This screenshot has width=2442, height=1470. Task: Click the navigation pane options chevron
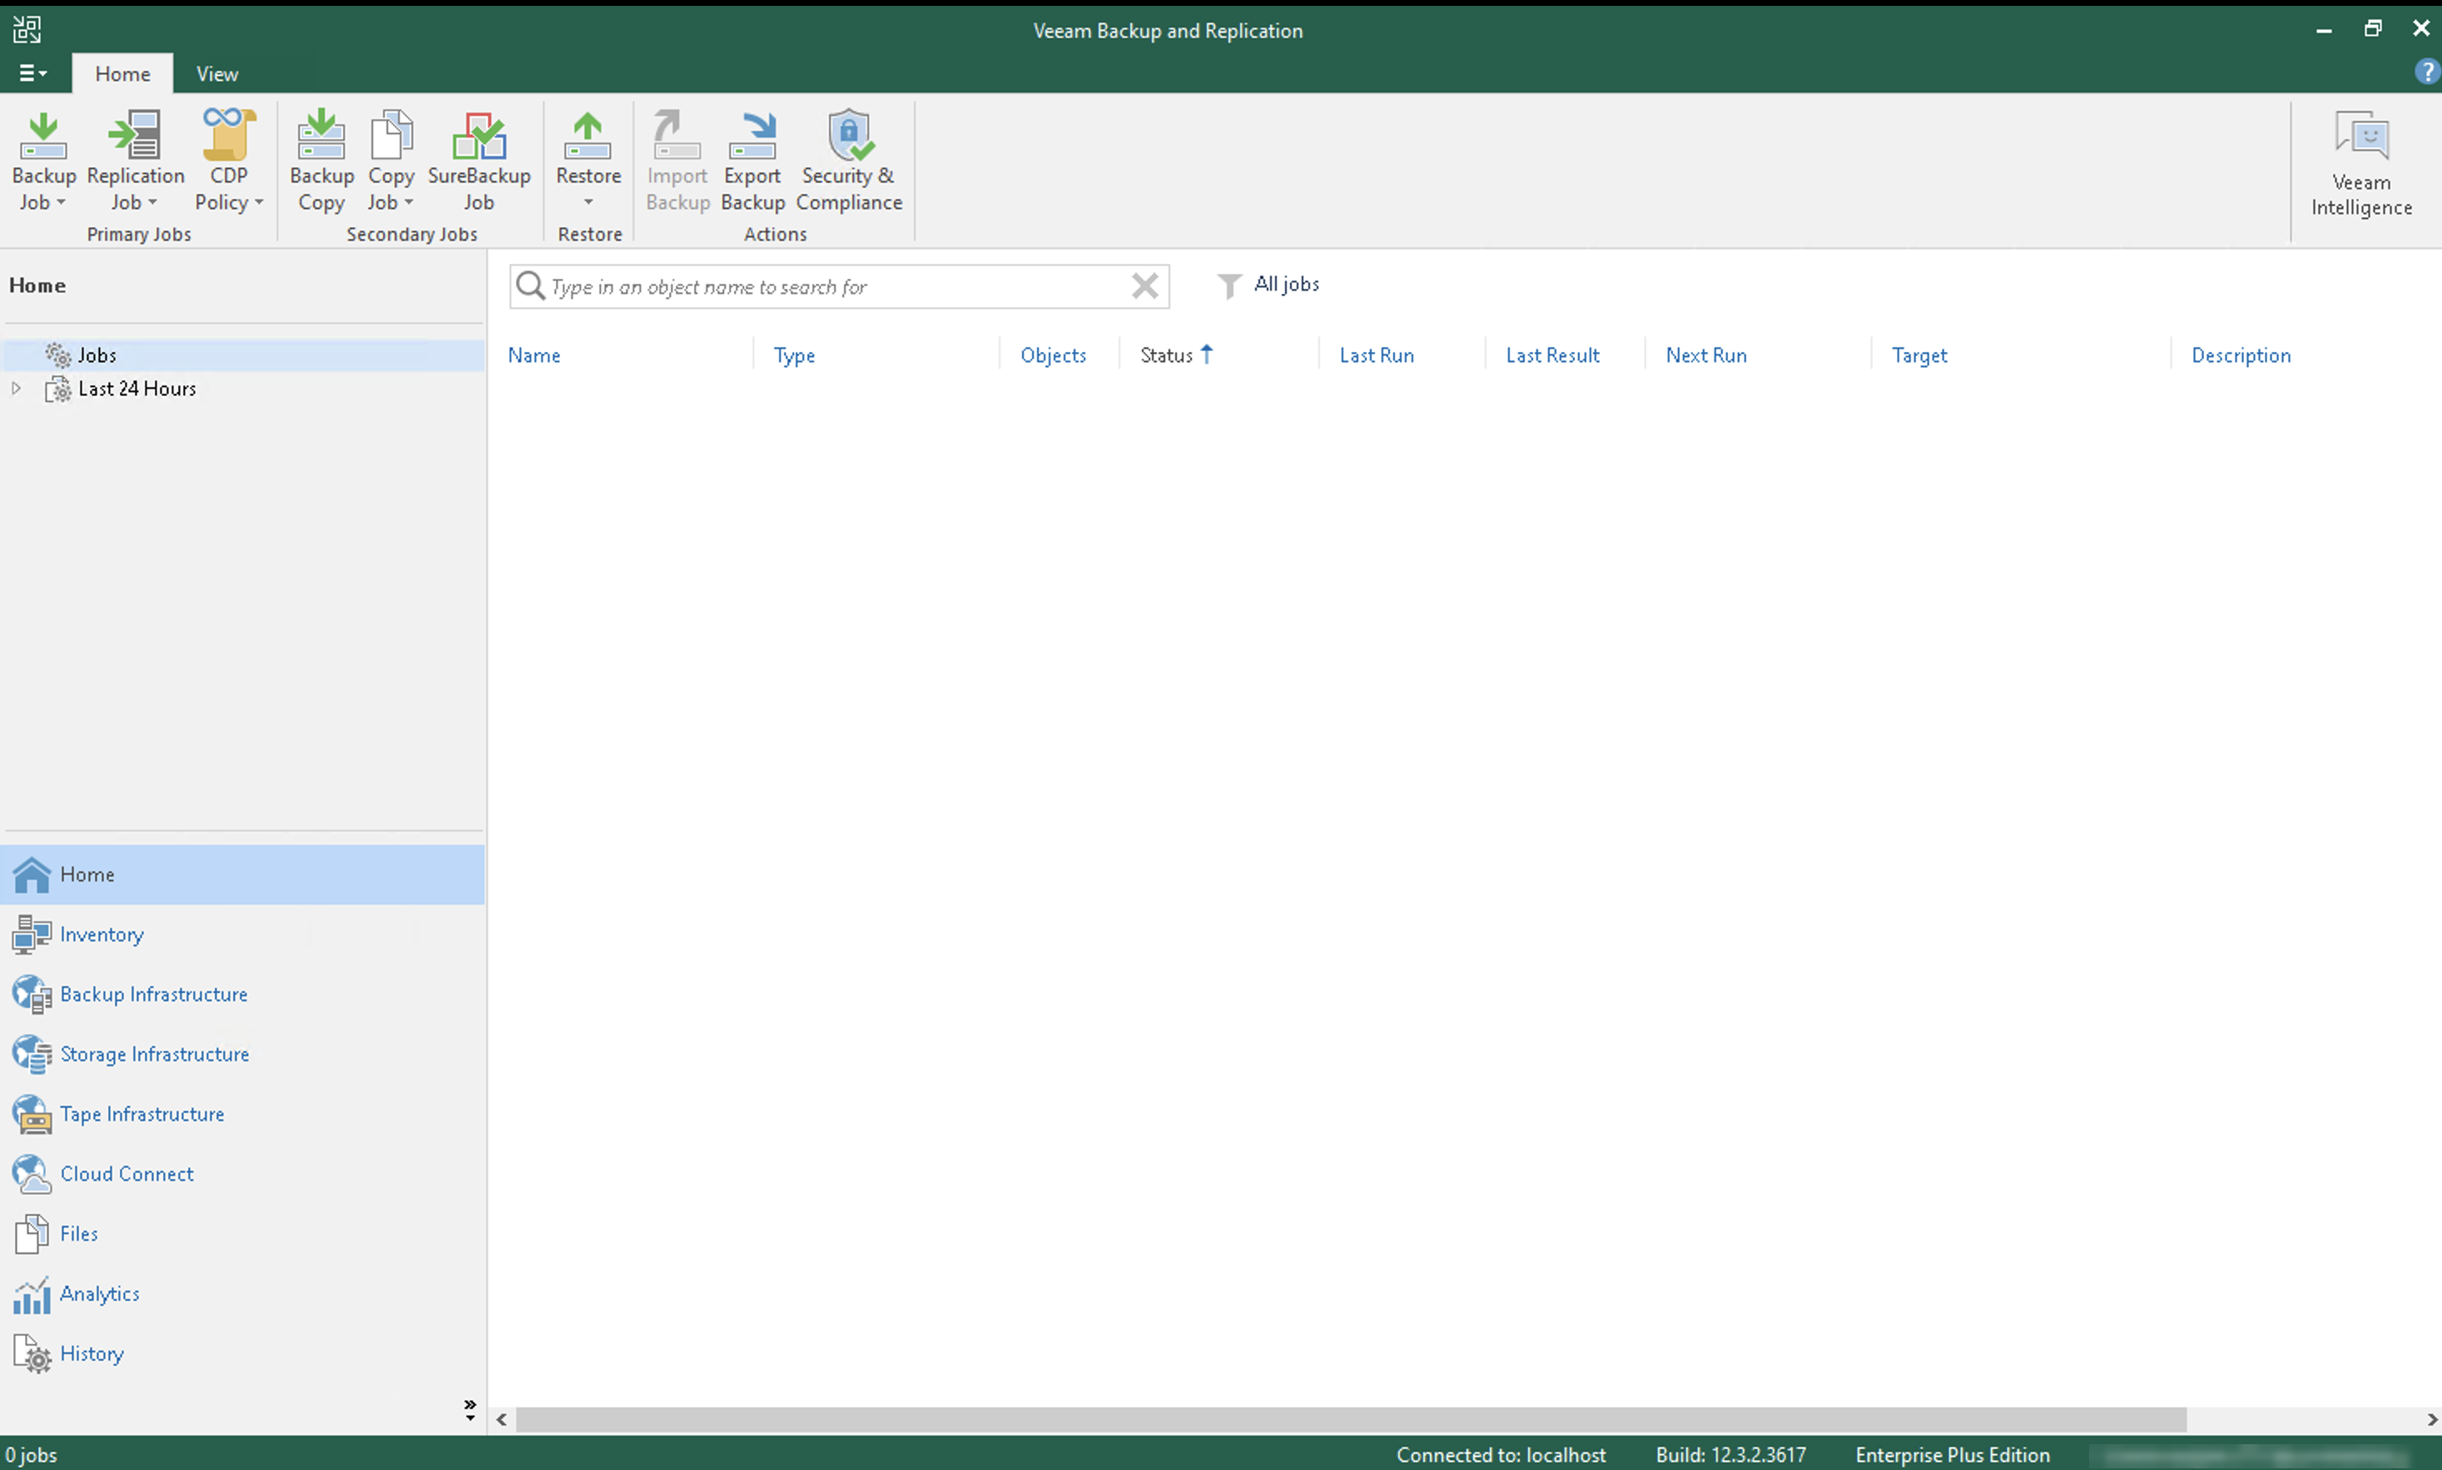469,1409
